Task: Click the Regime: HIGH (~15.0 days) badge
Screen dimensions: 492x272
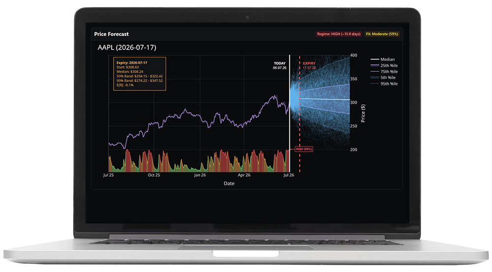Action: [x=338, y=34]
